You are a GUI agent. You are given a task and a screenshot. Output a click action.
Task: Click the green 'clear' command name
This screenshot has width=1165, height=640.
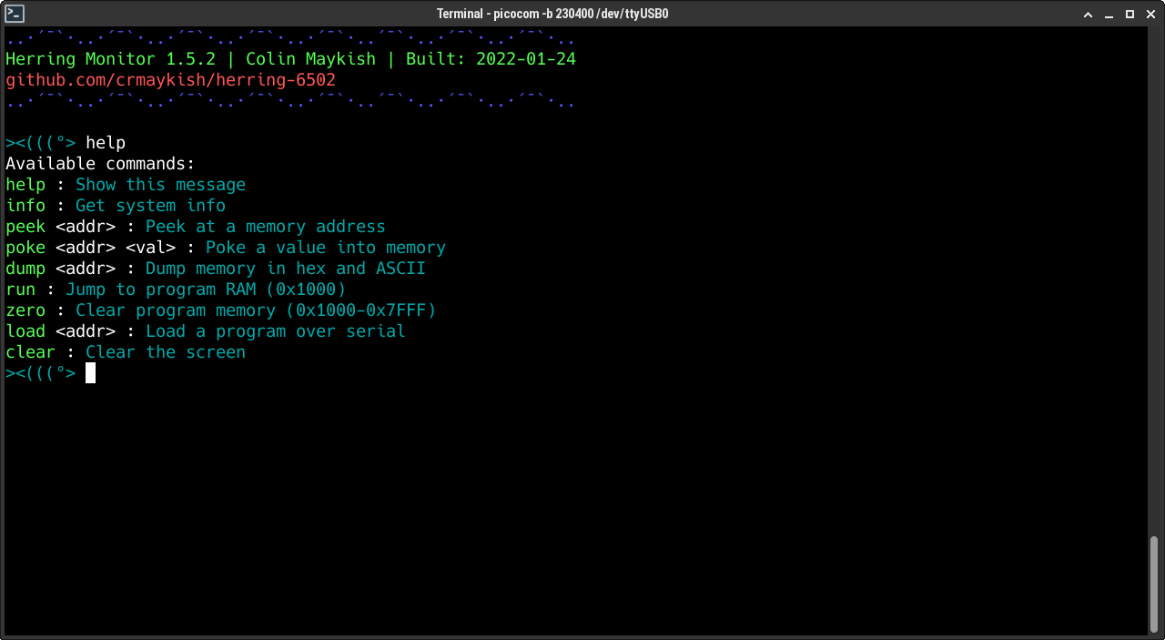point(31,352)
